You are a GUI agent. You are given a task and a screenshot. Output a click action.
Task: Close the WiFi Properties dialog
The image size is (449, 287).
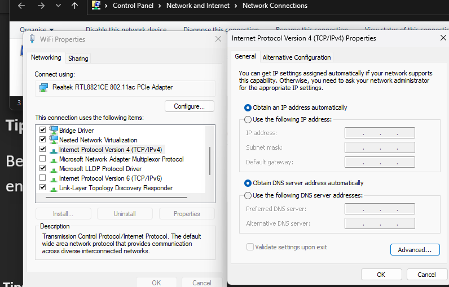(x=218, y=39)
